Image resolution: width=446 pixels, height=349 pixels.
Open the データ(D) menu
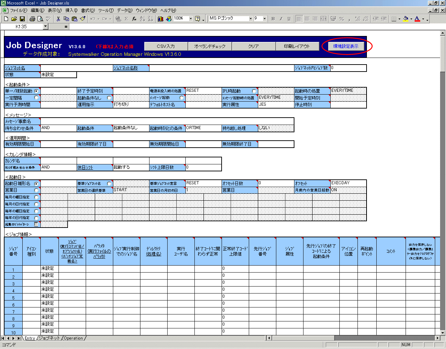click(124, 10)
